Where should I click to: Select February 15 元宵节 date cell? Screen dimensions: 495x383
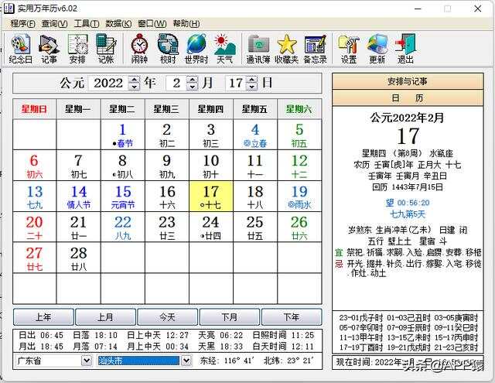coord(123,197)
